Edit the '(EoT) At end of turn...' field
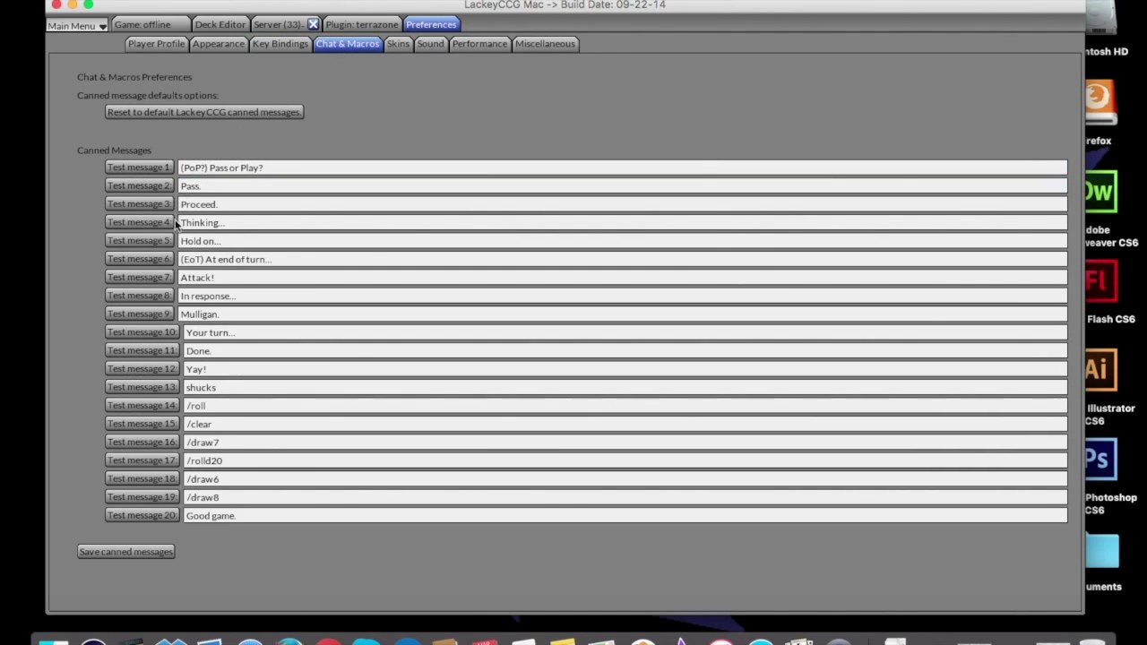 622,259
